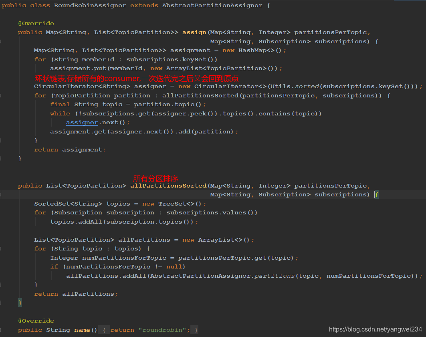Viewport: 426px width, 337px height.
Task: Click contains(topic) in the while condition
Action: coord(288,113)
